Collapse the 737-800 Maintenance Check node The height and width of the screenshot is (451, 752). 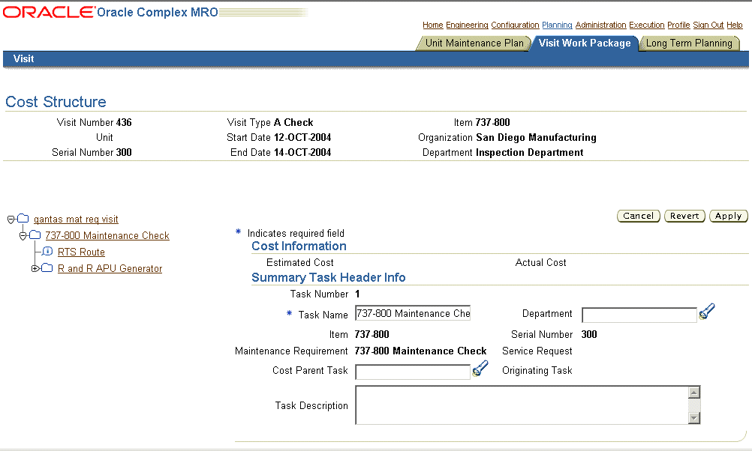pyautogui.click(x=23, y=236)
